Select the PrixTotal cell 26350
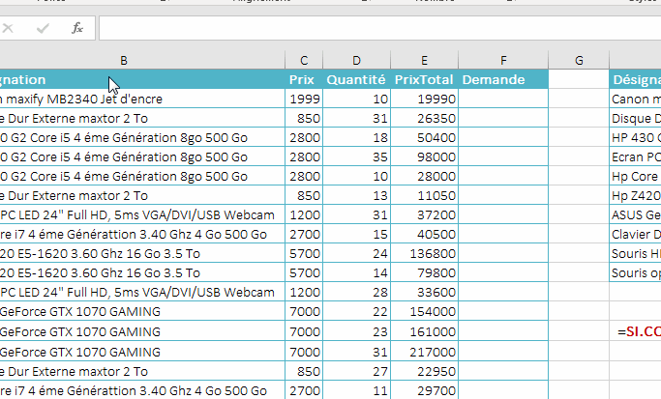This screenshot has width=661, height=399. pos(424,118)
